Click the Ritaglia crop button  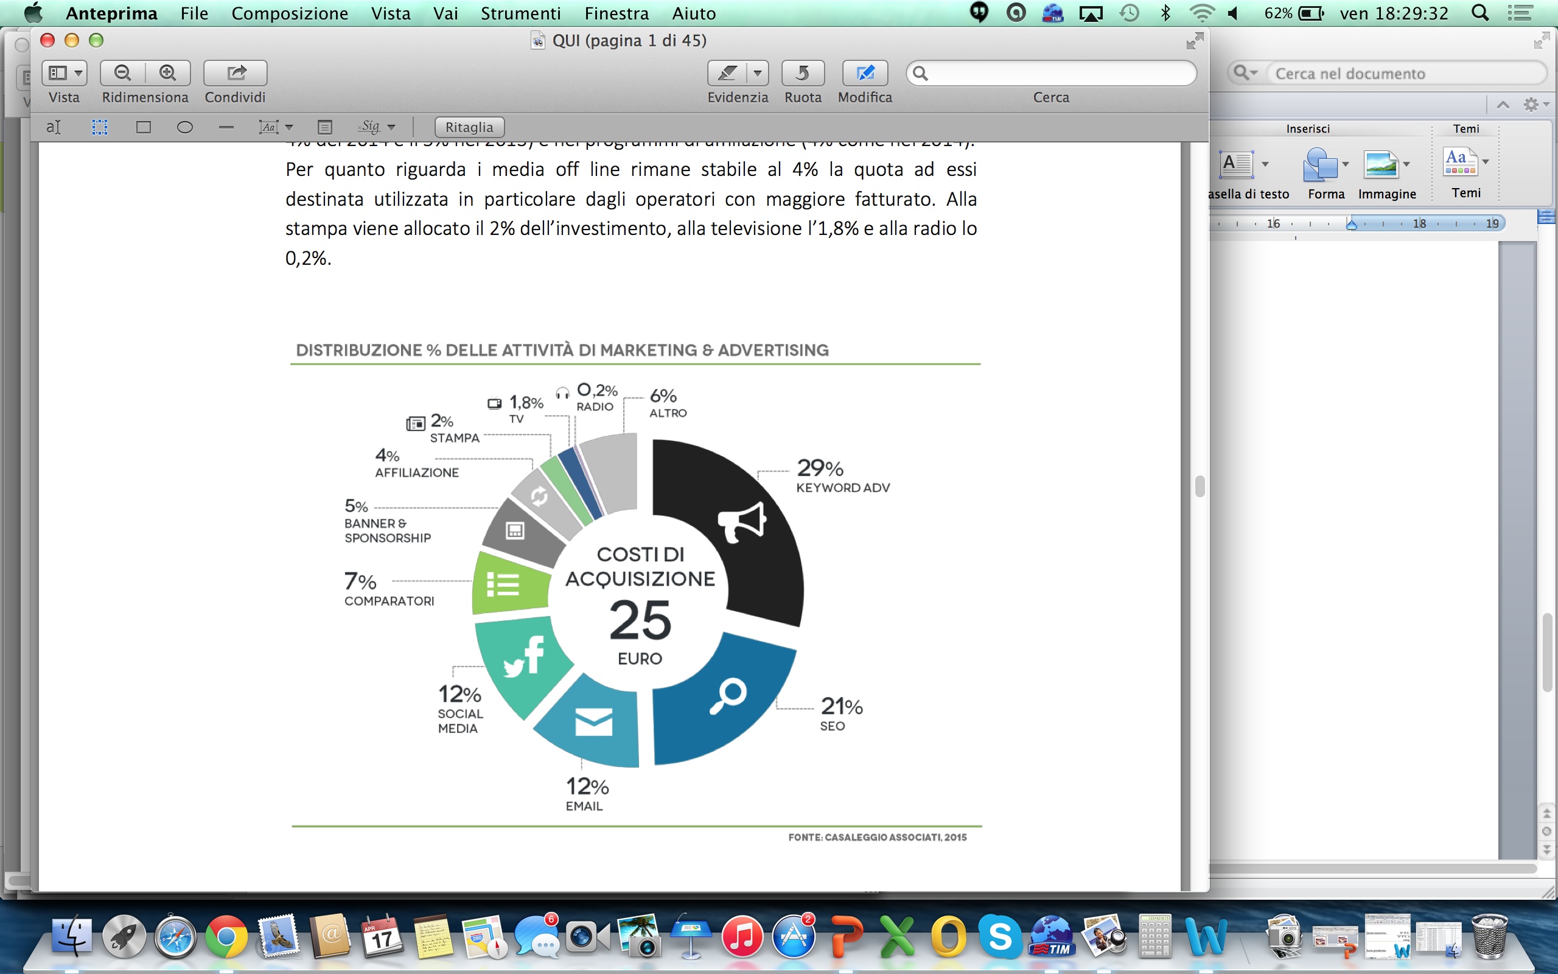[x=469, y=127]
